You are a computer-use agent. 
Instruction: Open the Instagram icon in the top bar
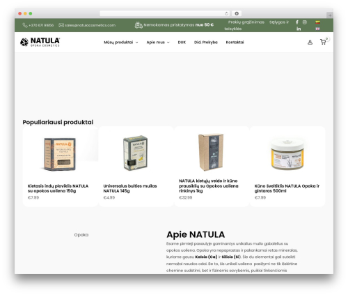[305, 22]
